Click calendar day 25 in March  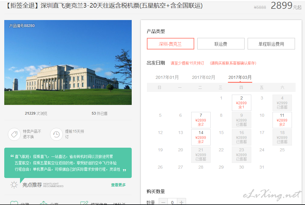282,150
